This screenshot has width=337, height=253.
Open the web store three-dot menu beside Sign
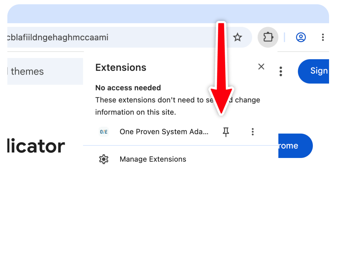click(281, 71)
